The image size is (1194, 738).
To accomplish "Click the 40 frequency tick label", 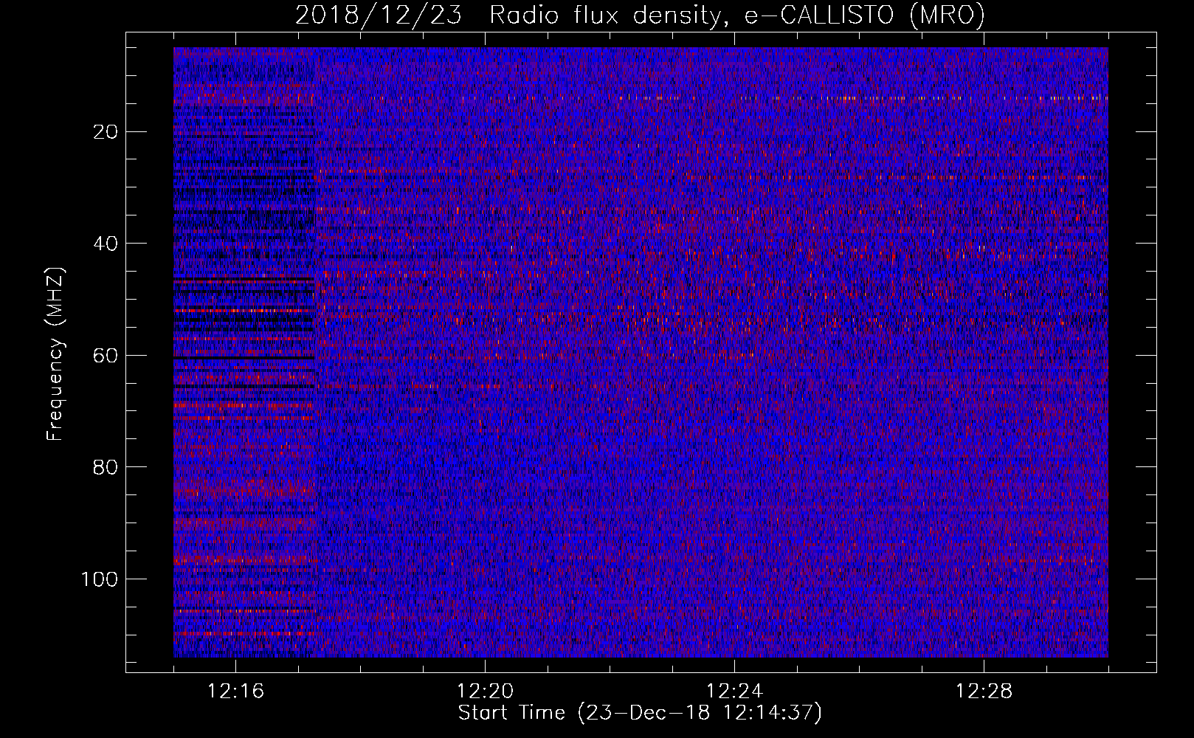I will [x=106, y=244].
